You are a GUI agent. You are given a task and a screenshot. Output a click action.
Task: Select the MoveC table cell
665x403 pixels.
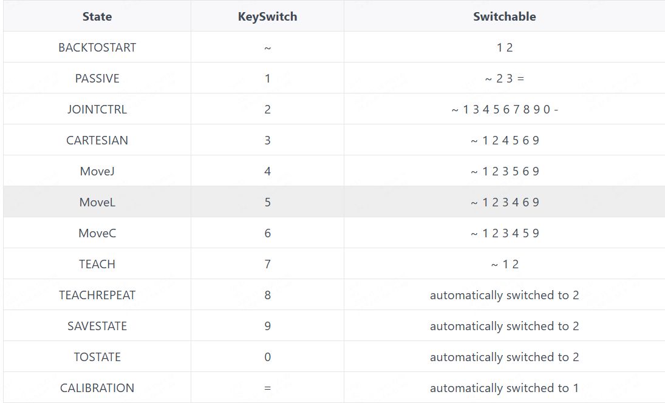click(97, 232)
